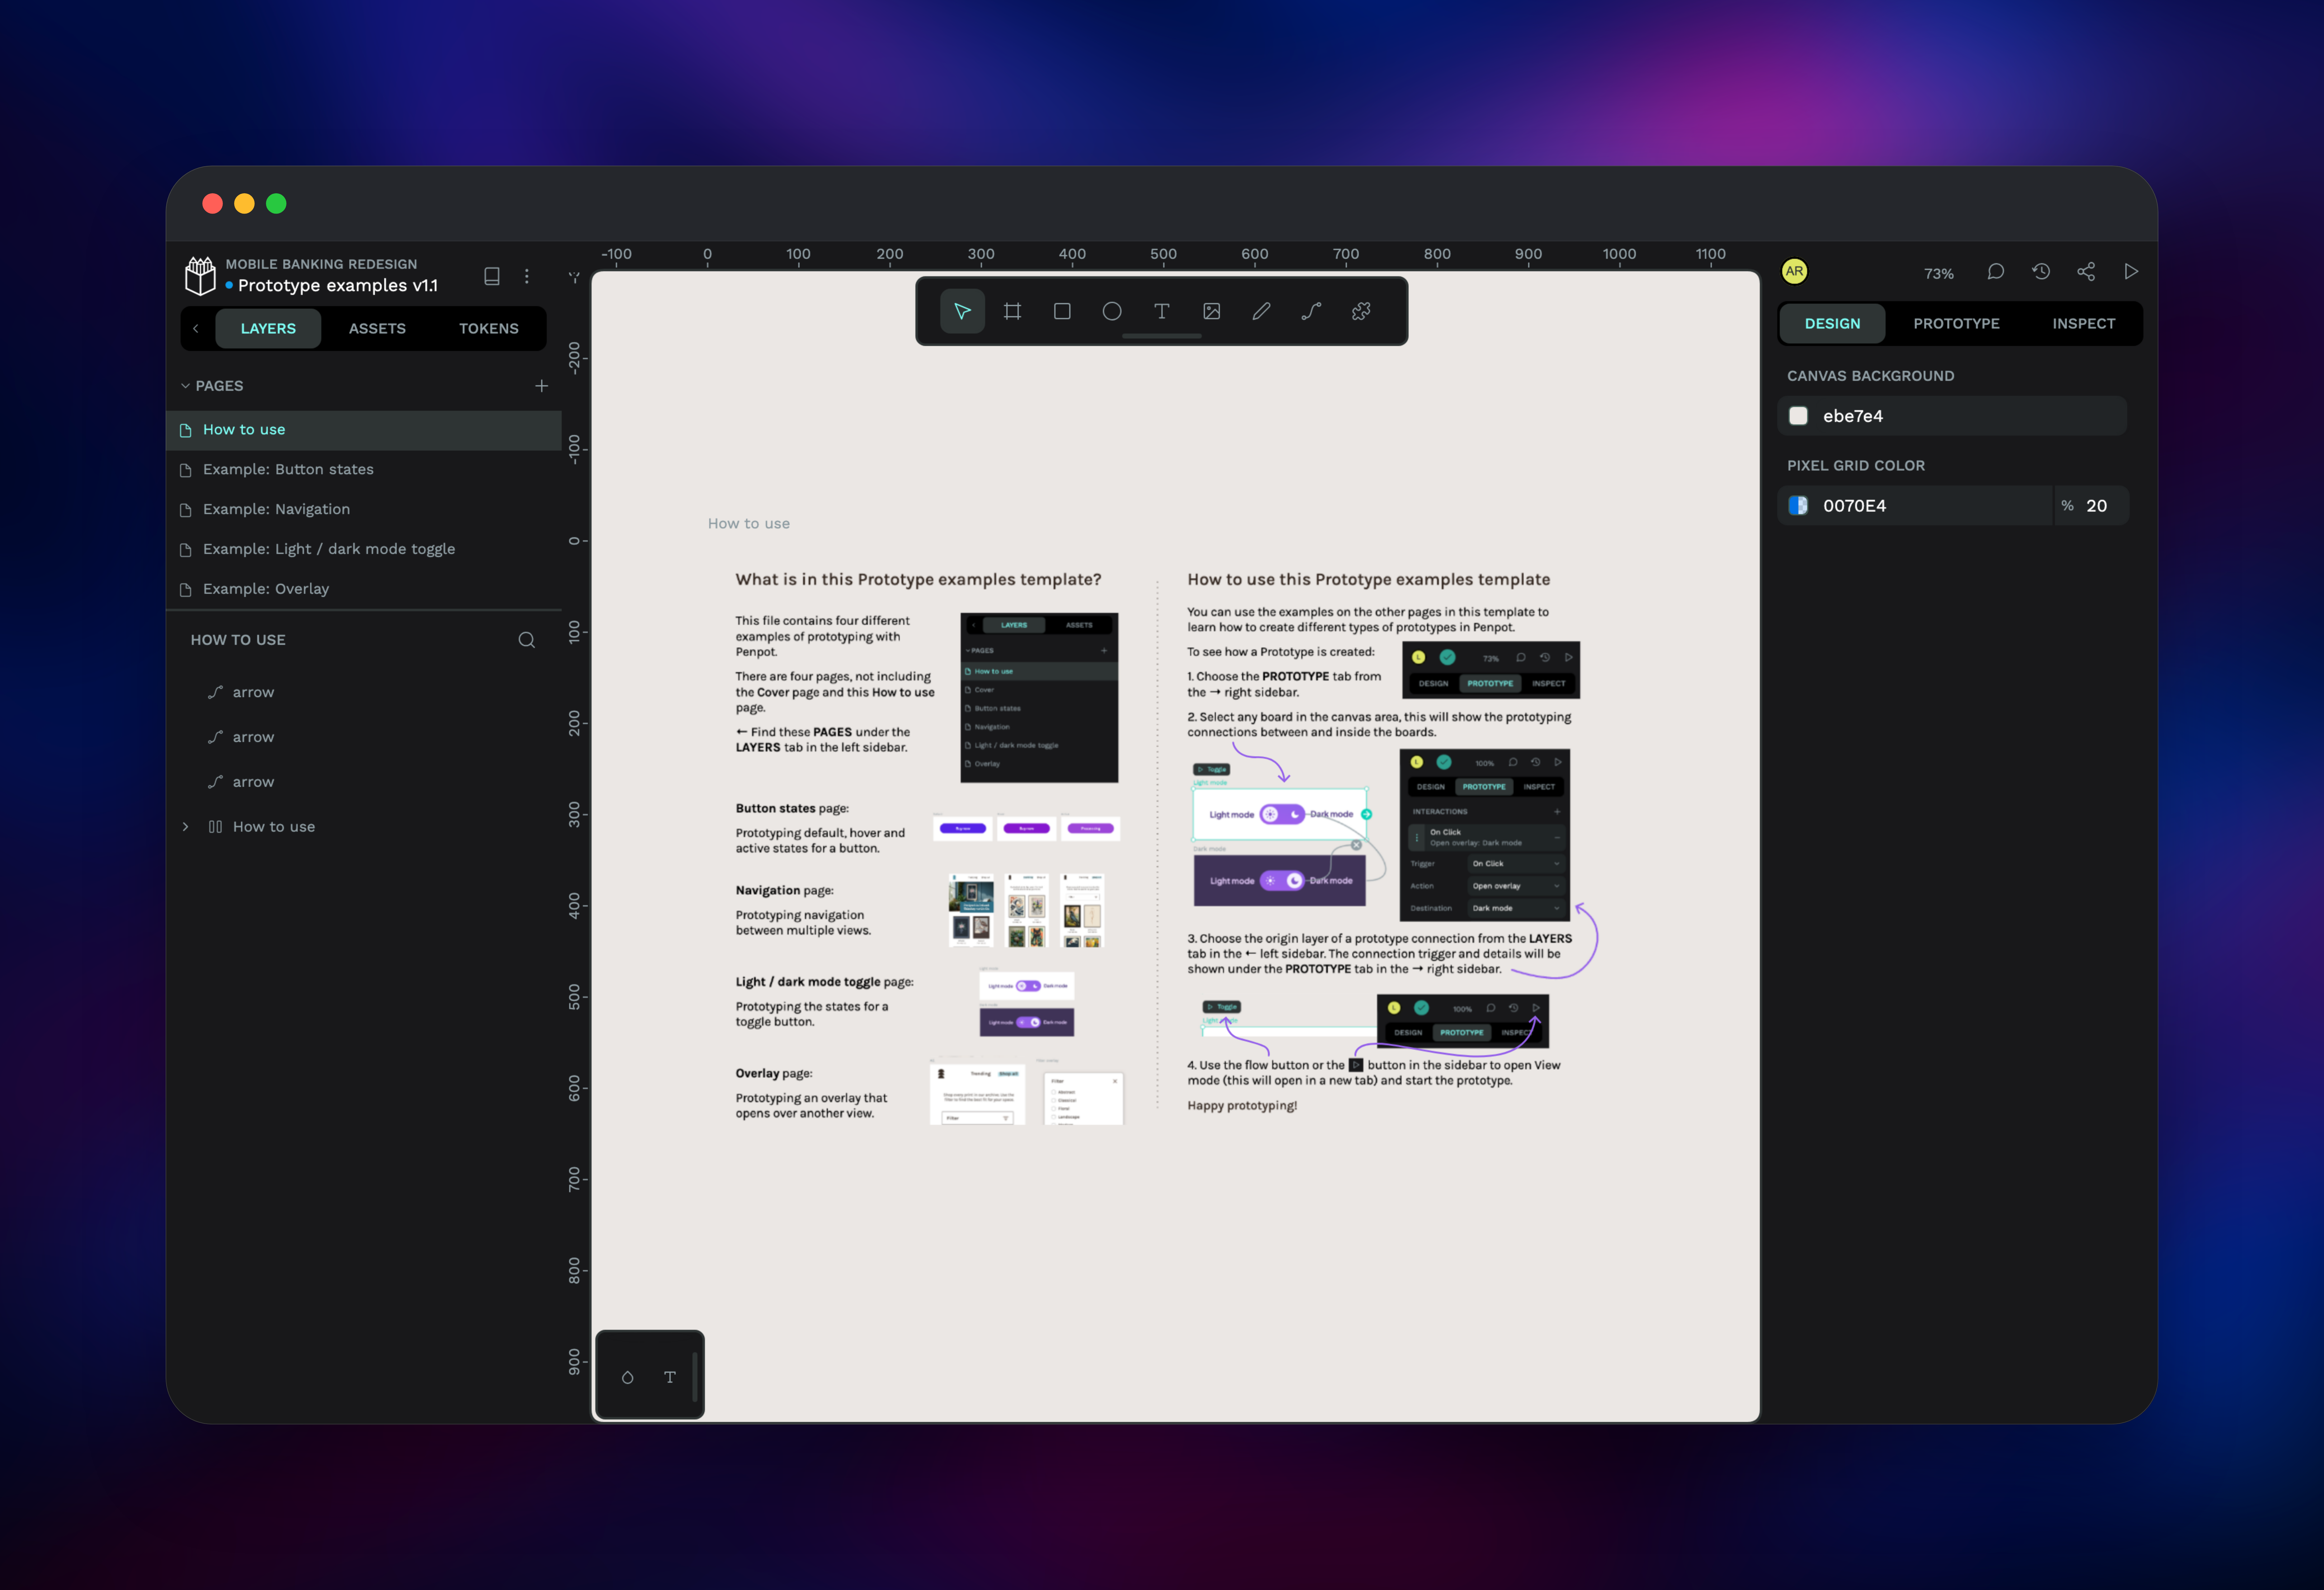Select the third arrow layer
The height and width of the screenshot is (1590, 2324).
[x=364, y=782]
